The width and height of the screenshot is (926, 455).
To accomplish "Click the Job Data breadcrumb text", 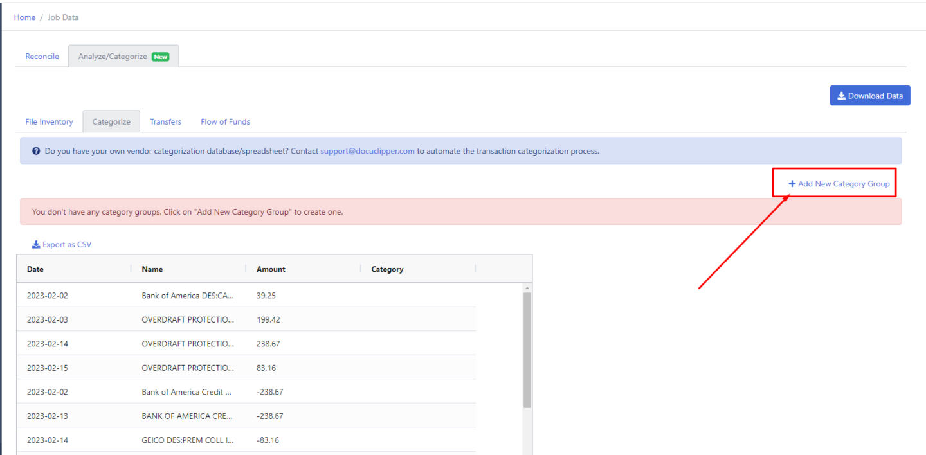I will (63, 17).
